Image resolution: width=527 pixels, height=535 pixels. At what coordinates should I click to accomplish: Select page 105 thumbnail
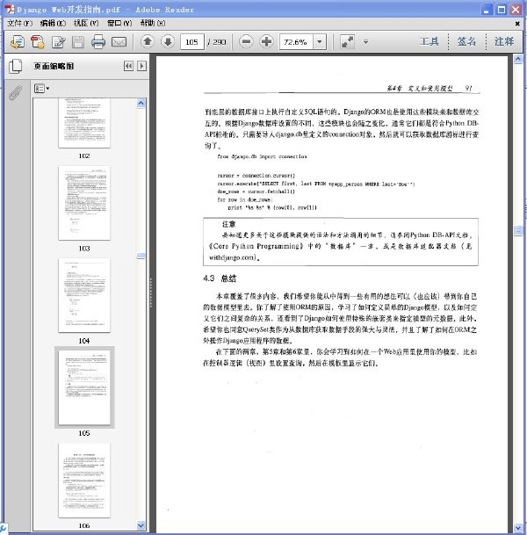(84, 387)
